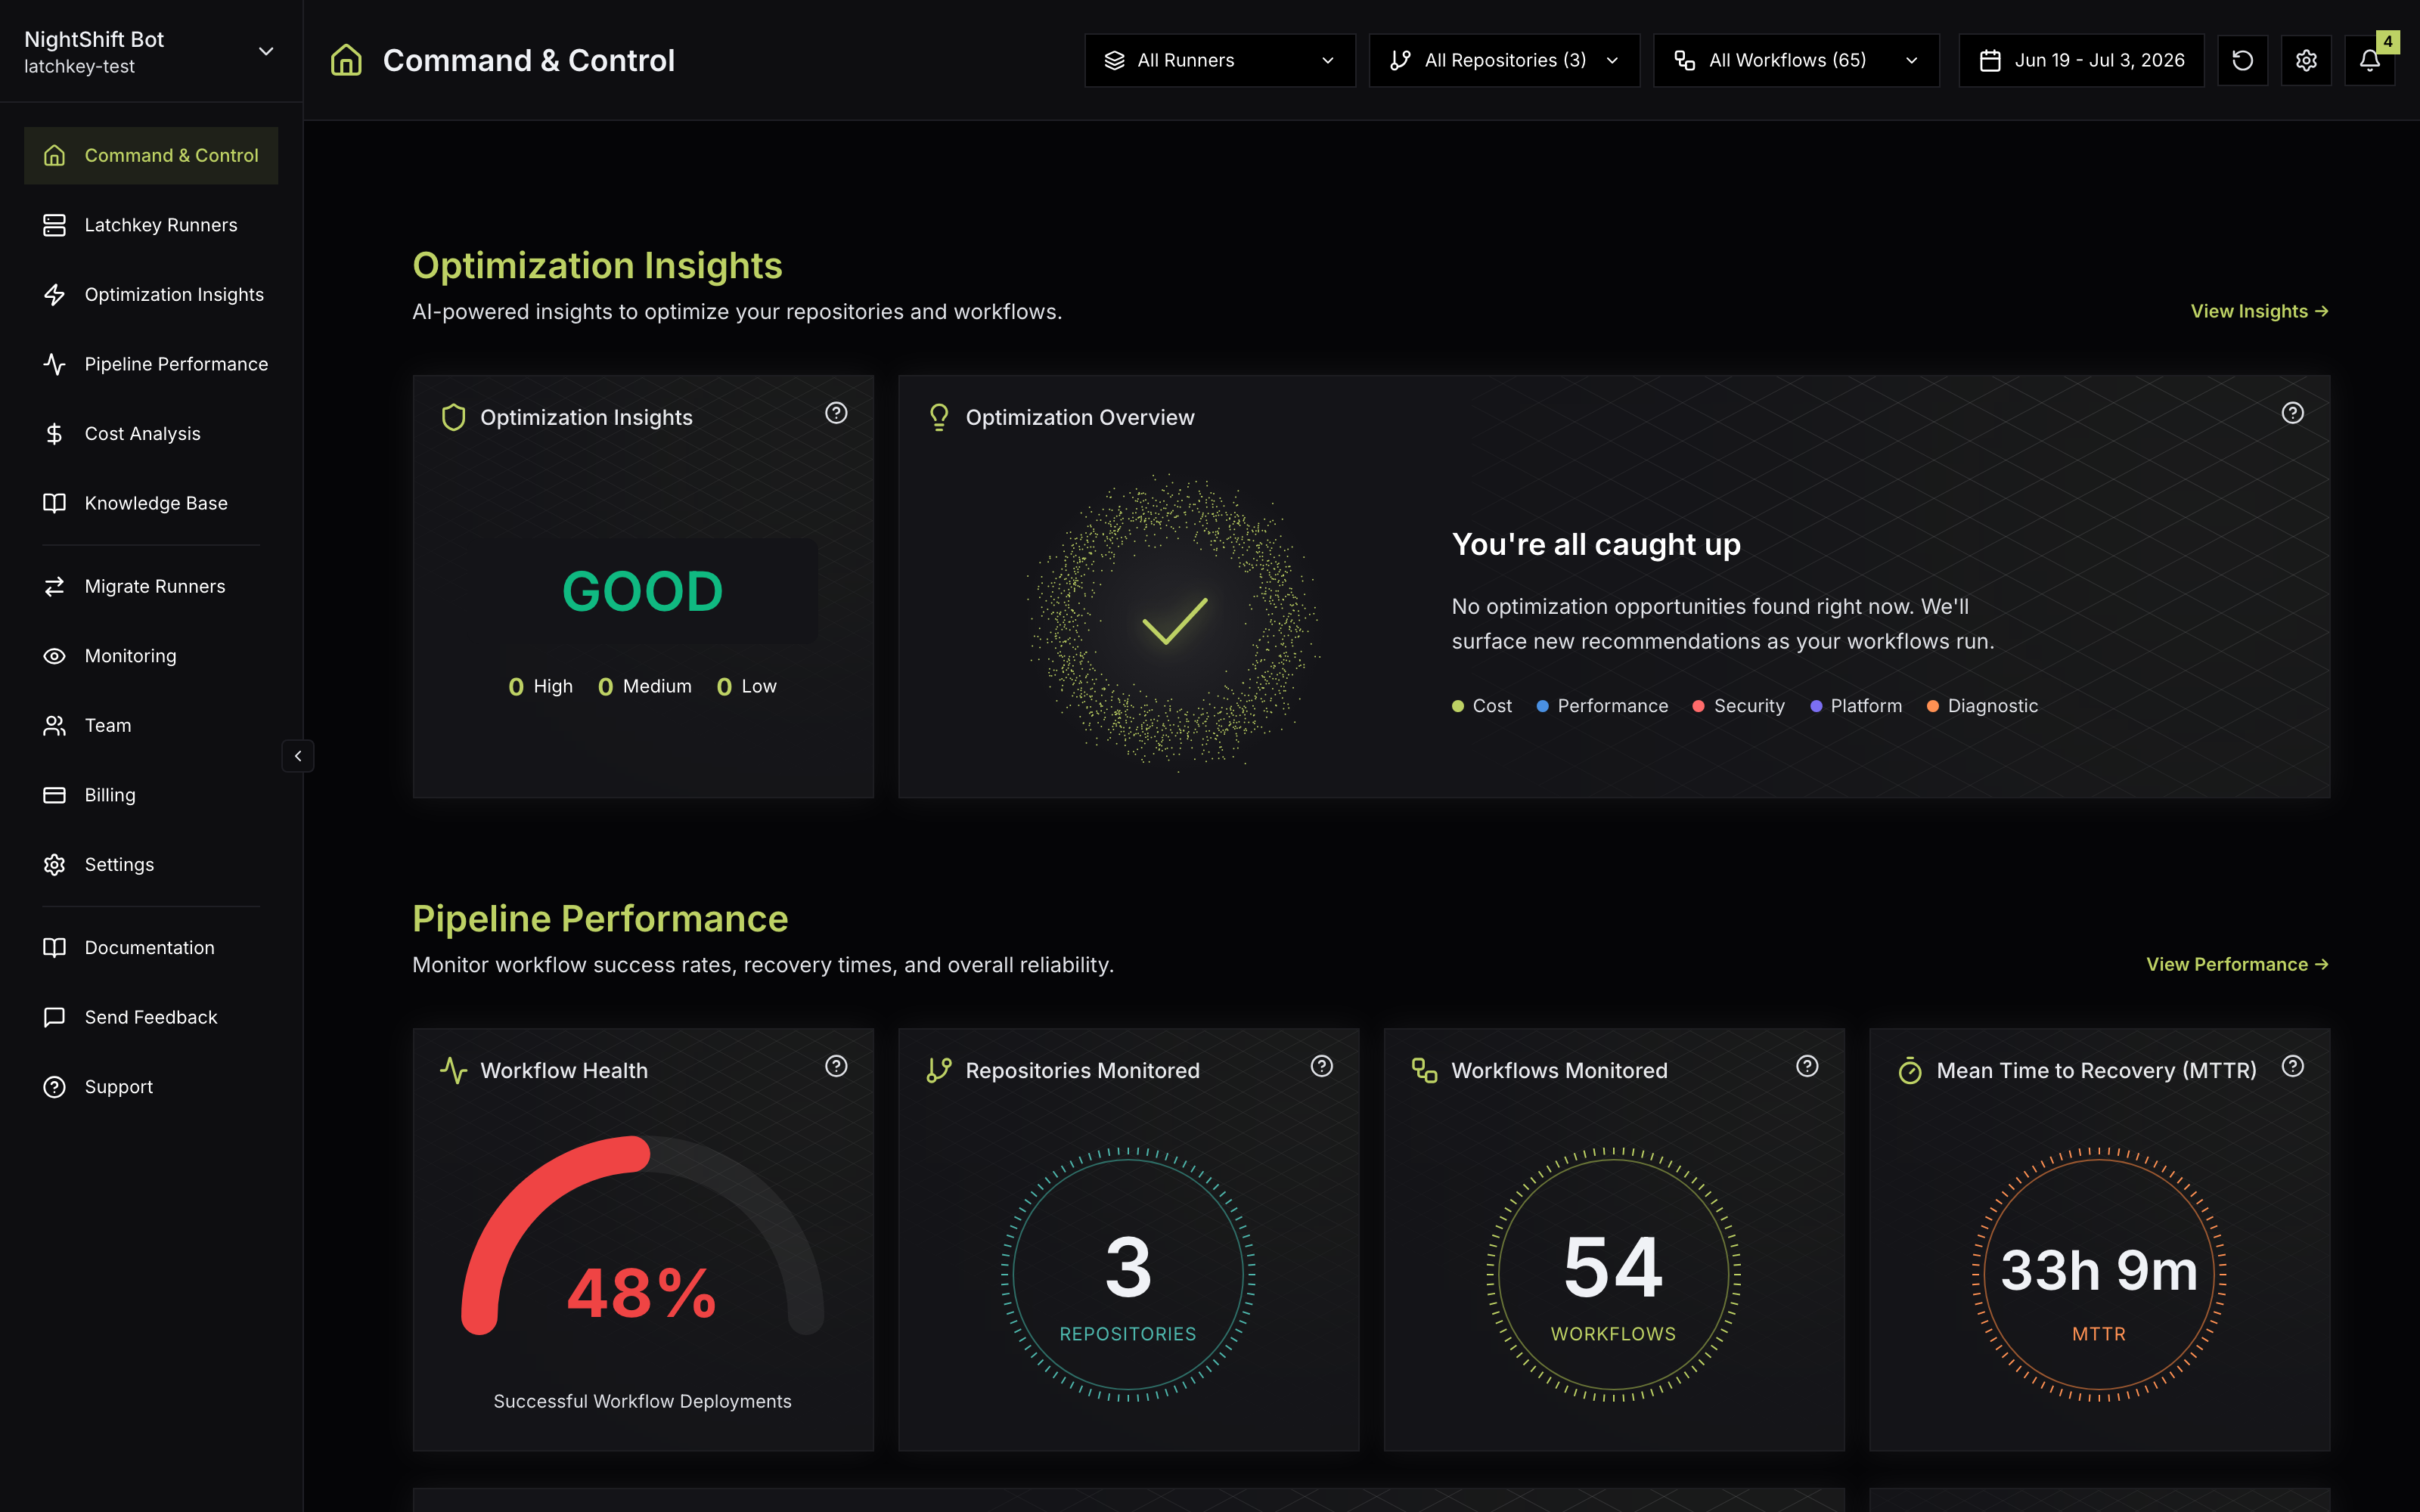Click the Optimization Insights section heading
Screen dimensions: 2420x1512
click(597, 266)
